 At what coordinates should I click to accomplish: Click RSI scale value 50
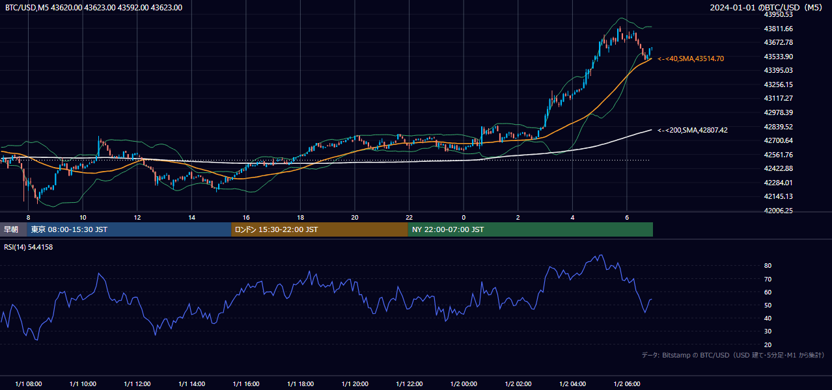coord(768,305)
